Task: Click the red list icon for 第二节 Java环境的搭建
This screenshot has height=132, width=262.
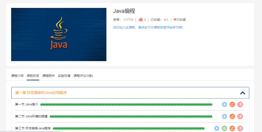Action: [240, 116]
